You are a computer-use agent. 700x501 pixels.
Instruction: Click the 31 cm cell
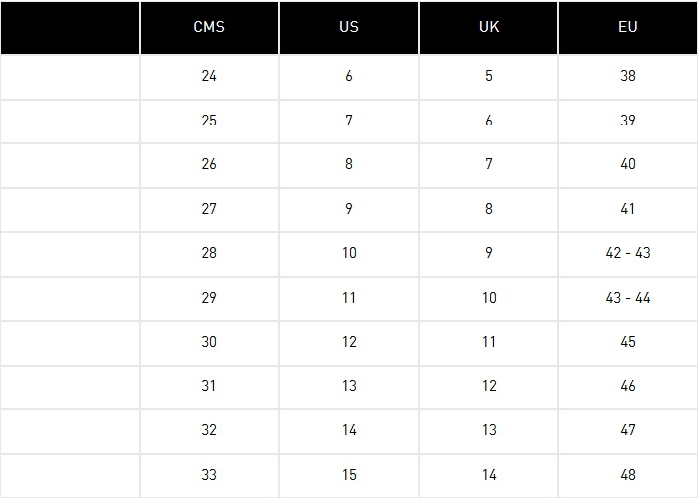pos(209,386)
